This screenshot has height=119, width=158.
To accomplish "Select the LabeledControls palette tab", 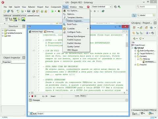I will pyautogui.click(x=33, y=16).
